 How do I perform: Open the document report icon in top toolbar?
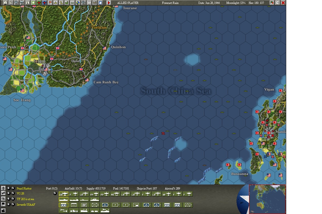coord(11,3)
